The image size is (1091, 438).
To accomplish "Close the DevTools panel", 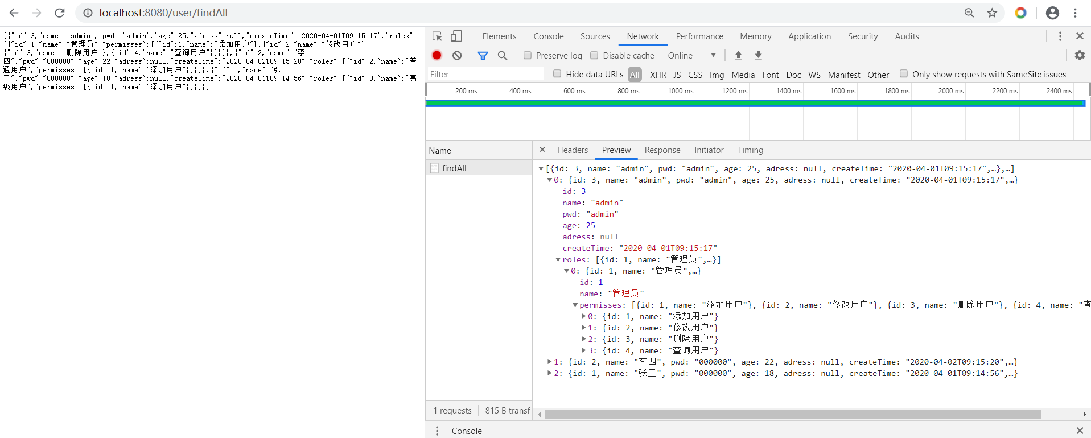I will [x=1080, y=36].
